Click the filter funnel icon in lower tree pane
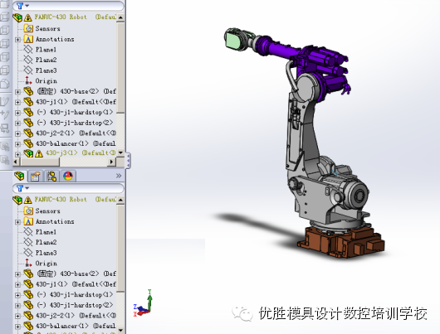 pos(20,188)
